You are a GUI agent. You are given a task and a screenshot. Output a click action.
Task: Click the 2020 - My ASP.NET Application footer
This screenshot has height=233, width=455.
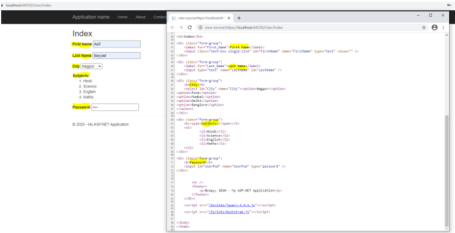100,124
